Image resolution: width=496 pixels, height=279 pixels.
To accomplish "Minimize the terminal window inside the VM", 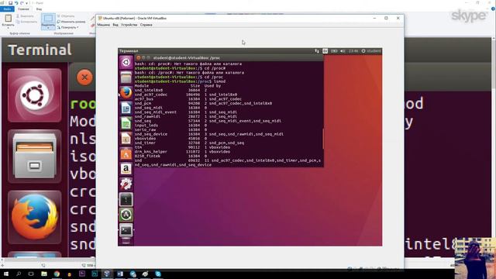I will (x=143, y=58).
